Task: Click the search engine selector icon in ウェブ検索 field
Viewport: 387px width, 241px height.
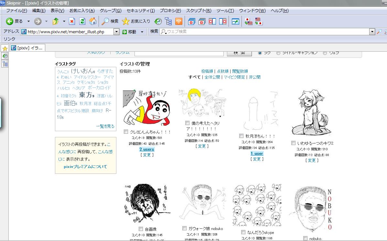Action: [x=163, y=32]
